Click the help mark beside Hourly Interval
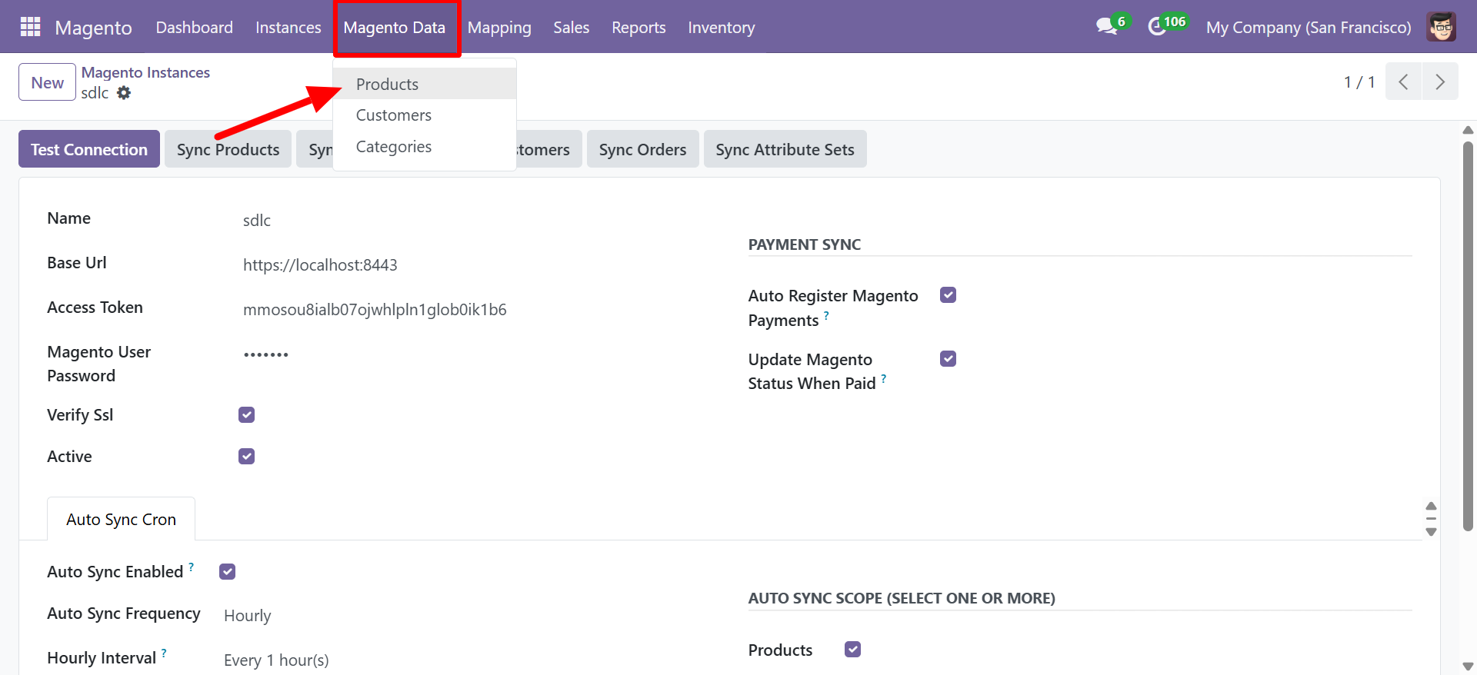 [x=164, y=653]
